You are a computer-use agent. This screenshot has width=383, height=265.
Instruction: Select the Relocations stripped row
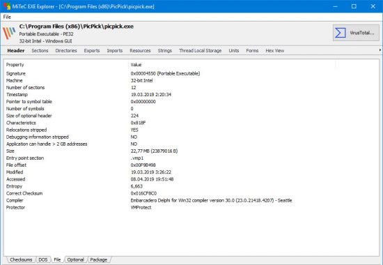[x=192, y=130]
